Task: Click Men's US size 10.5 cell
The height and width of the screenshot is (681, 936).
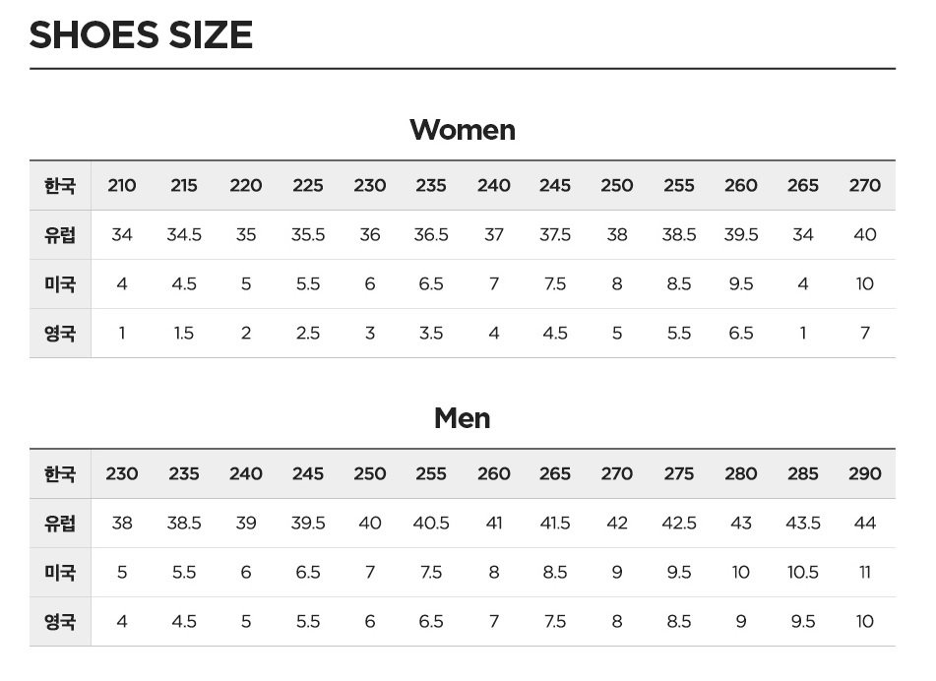Action: click(x=803, y=573)
